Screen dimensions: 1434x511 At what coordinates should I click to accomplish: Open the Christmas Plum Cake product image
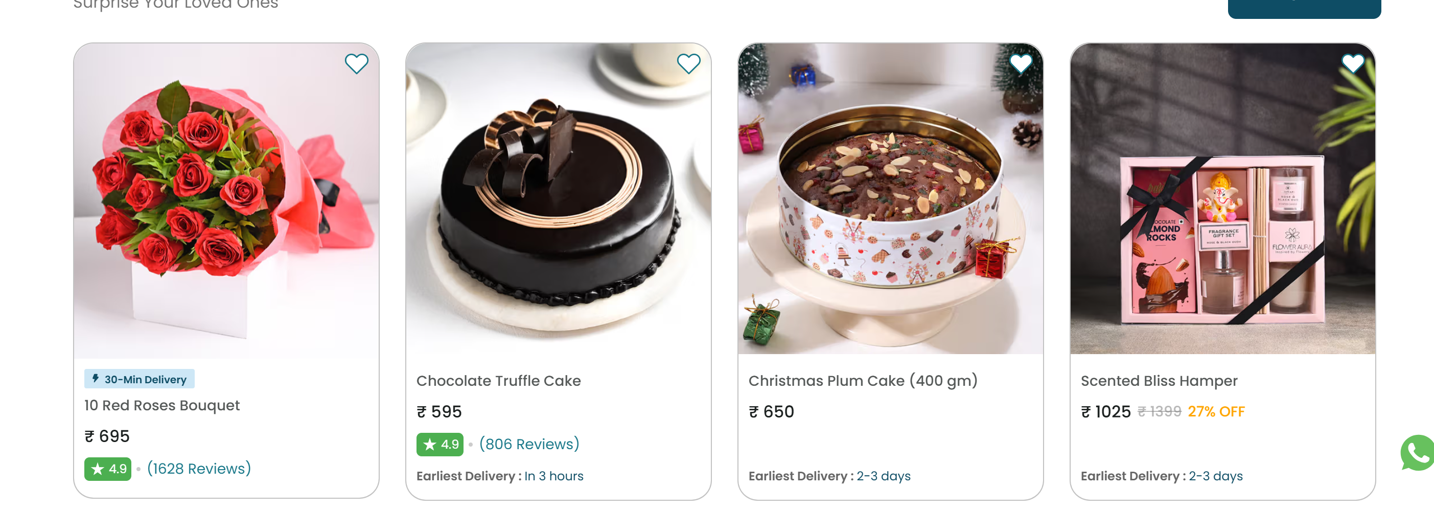[890, 200]
